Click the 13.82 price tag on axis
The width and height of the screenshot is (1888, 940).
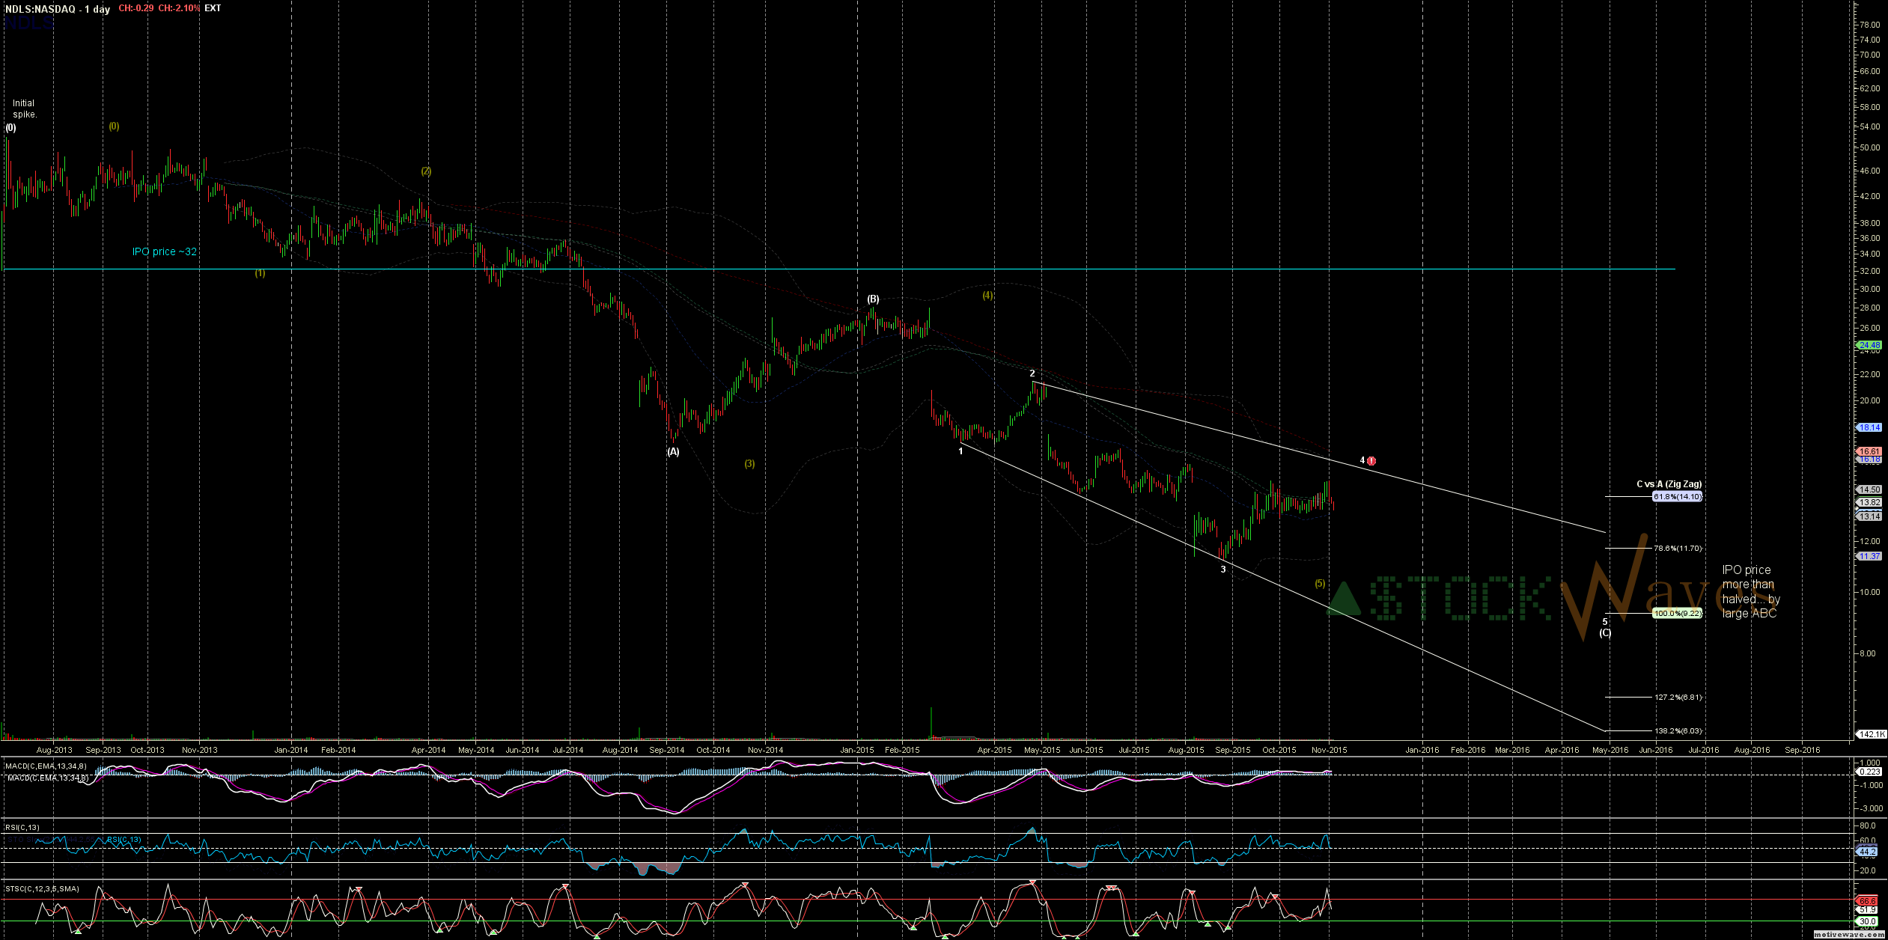click(x=1869, y=502)
